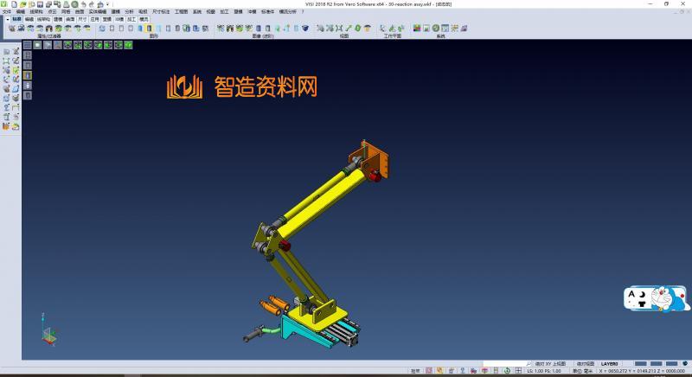Click the middle blue color swatch in status bar
Image resolution: width=692 pixels, height=377 pixels.
(657, 364)
